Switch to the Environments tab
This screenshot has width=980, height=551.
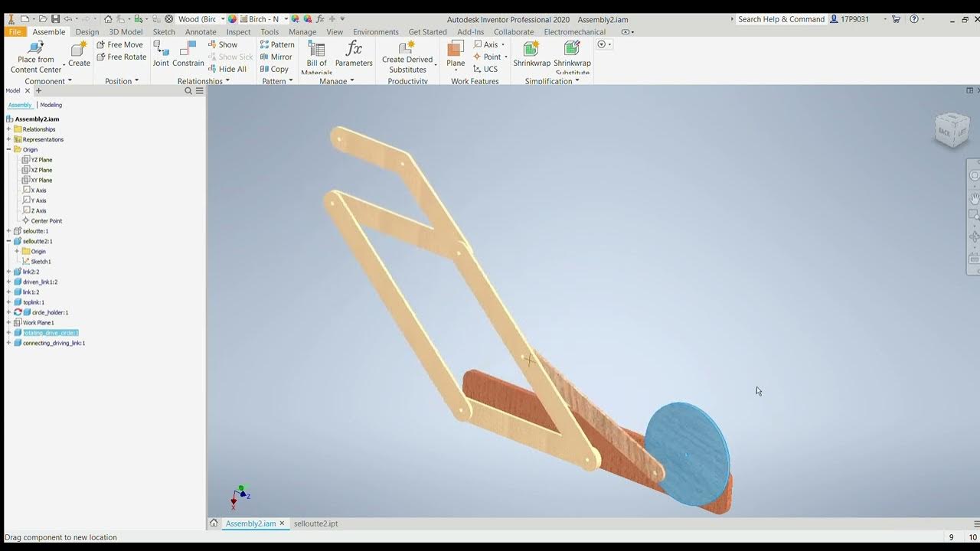(x=376, y=32)
